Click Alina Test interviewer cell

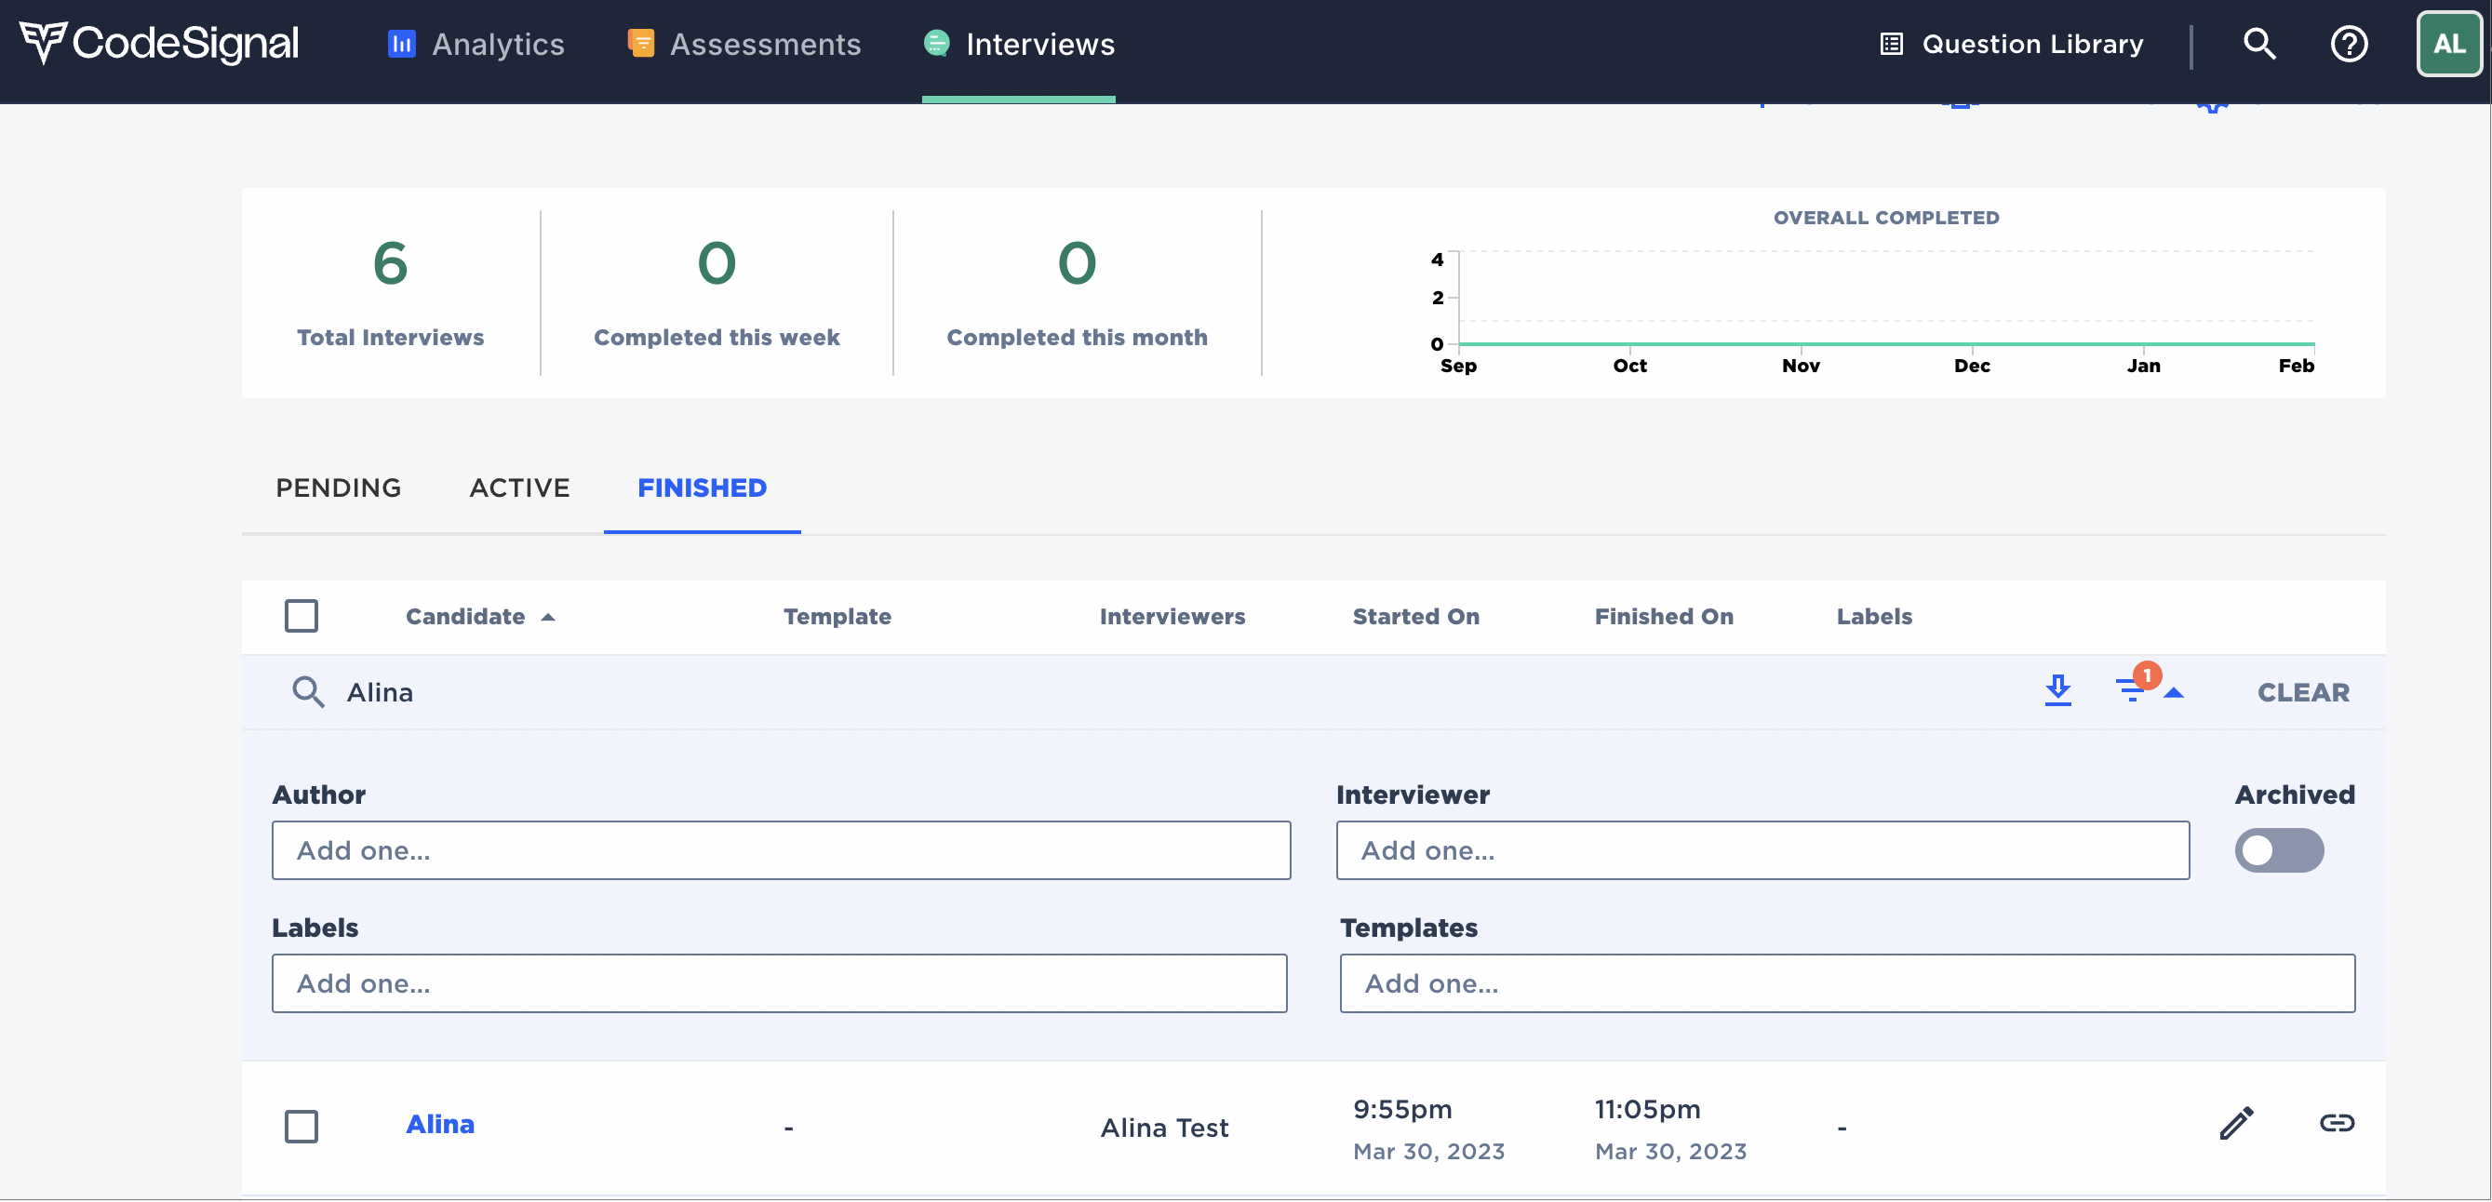1165,1128
